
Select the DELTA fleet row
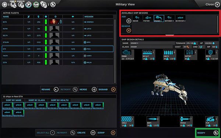pyautogui.click(x=58, y=35)
